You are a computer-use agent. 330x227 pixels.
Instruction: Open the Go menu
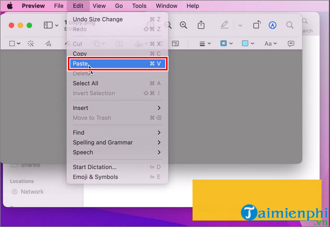pyautogui.click(x=119, y=6)
